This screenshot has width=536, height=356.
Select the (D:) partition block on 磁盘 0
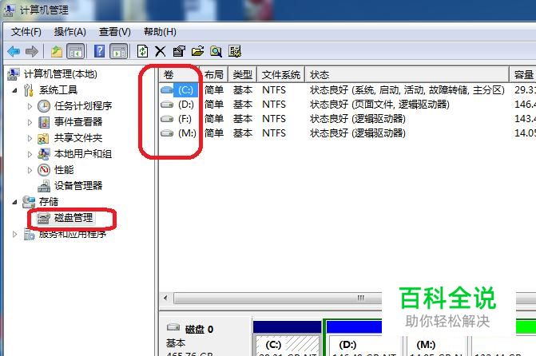point(363,344)
